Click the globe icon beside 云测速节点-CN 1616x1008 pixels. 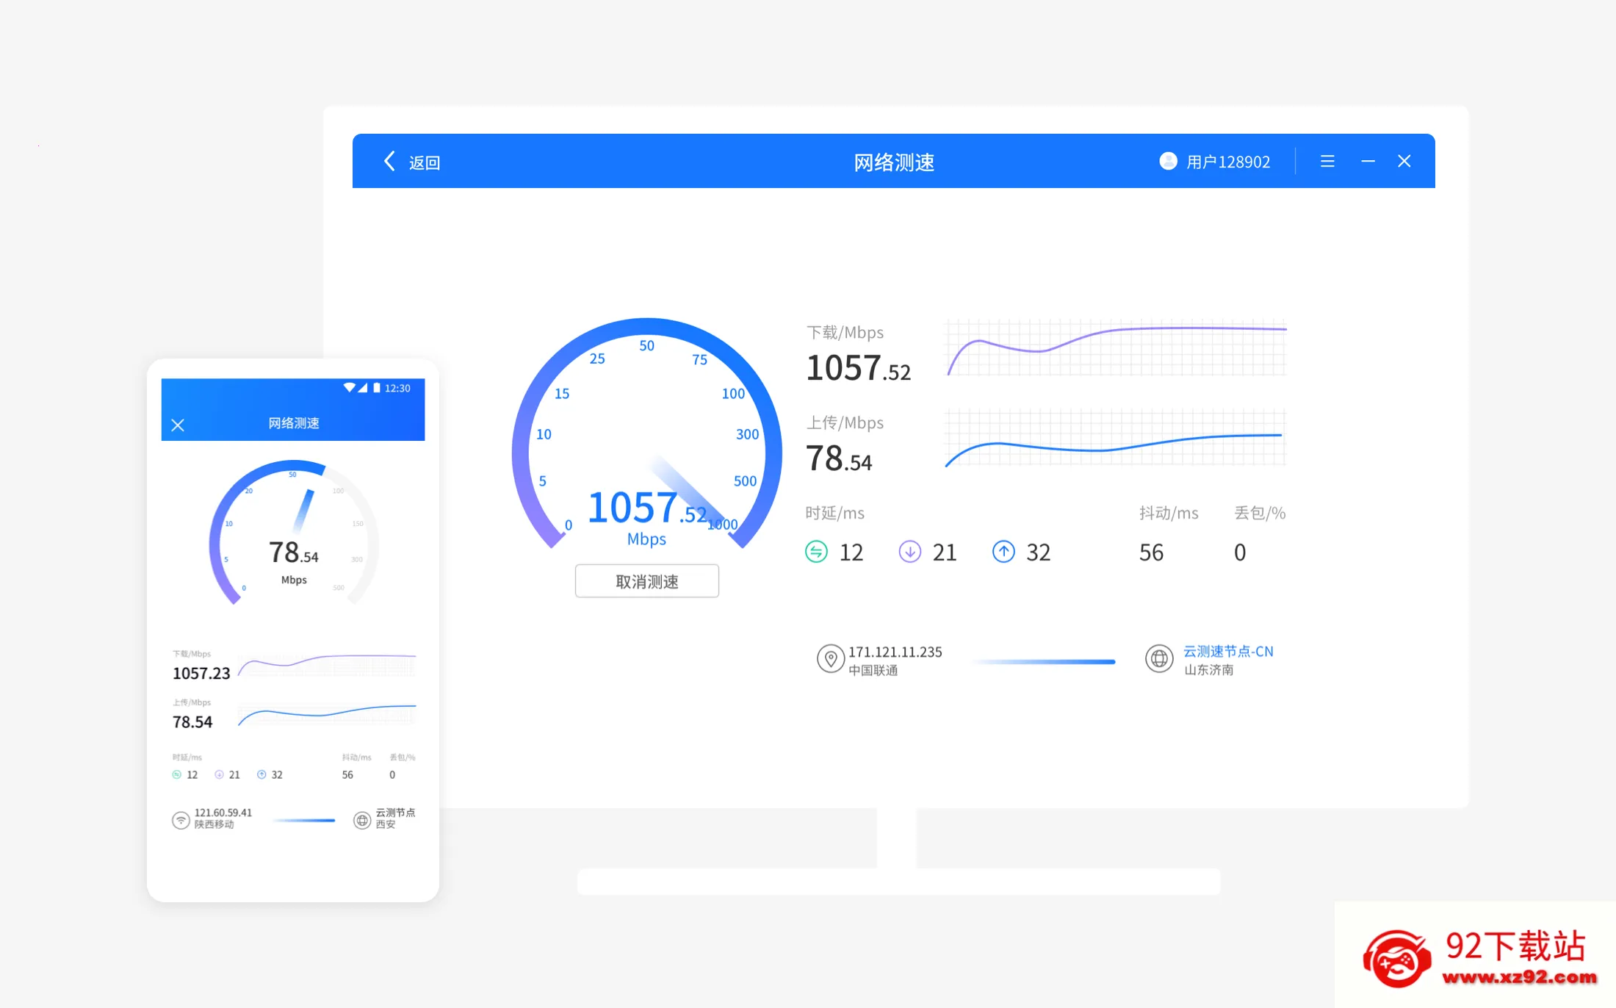[1159, 659]
